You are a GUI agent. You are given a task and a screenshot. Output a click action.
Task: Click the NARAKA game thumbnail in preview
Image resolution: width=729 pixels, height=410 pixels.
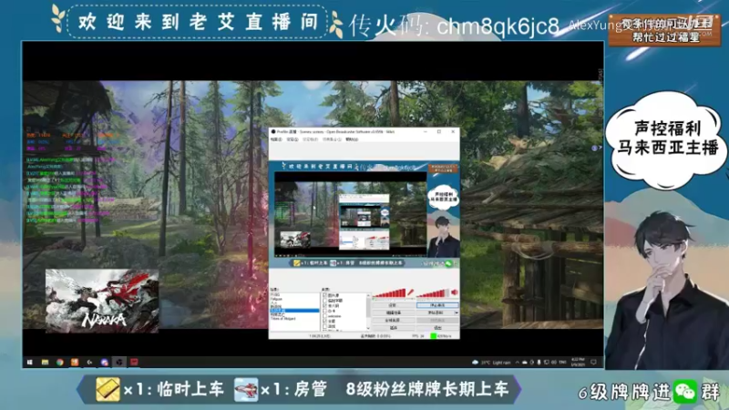102,301
